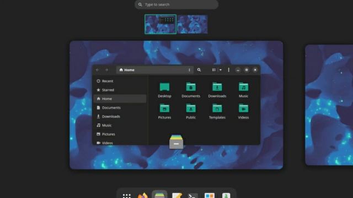Screen dimensions: 353x198
Task: Open the text editor from the dock
Action: (176, 195)
